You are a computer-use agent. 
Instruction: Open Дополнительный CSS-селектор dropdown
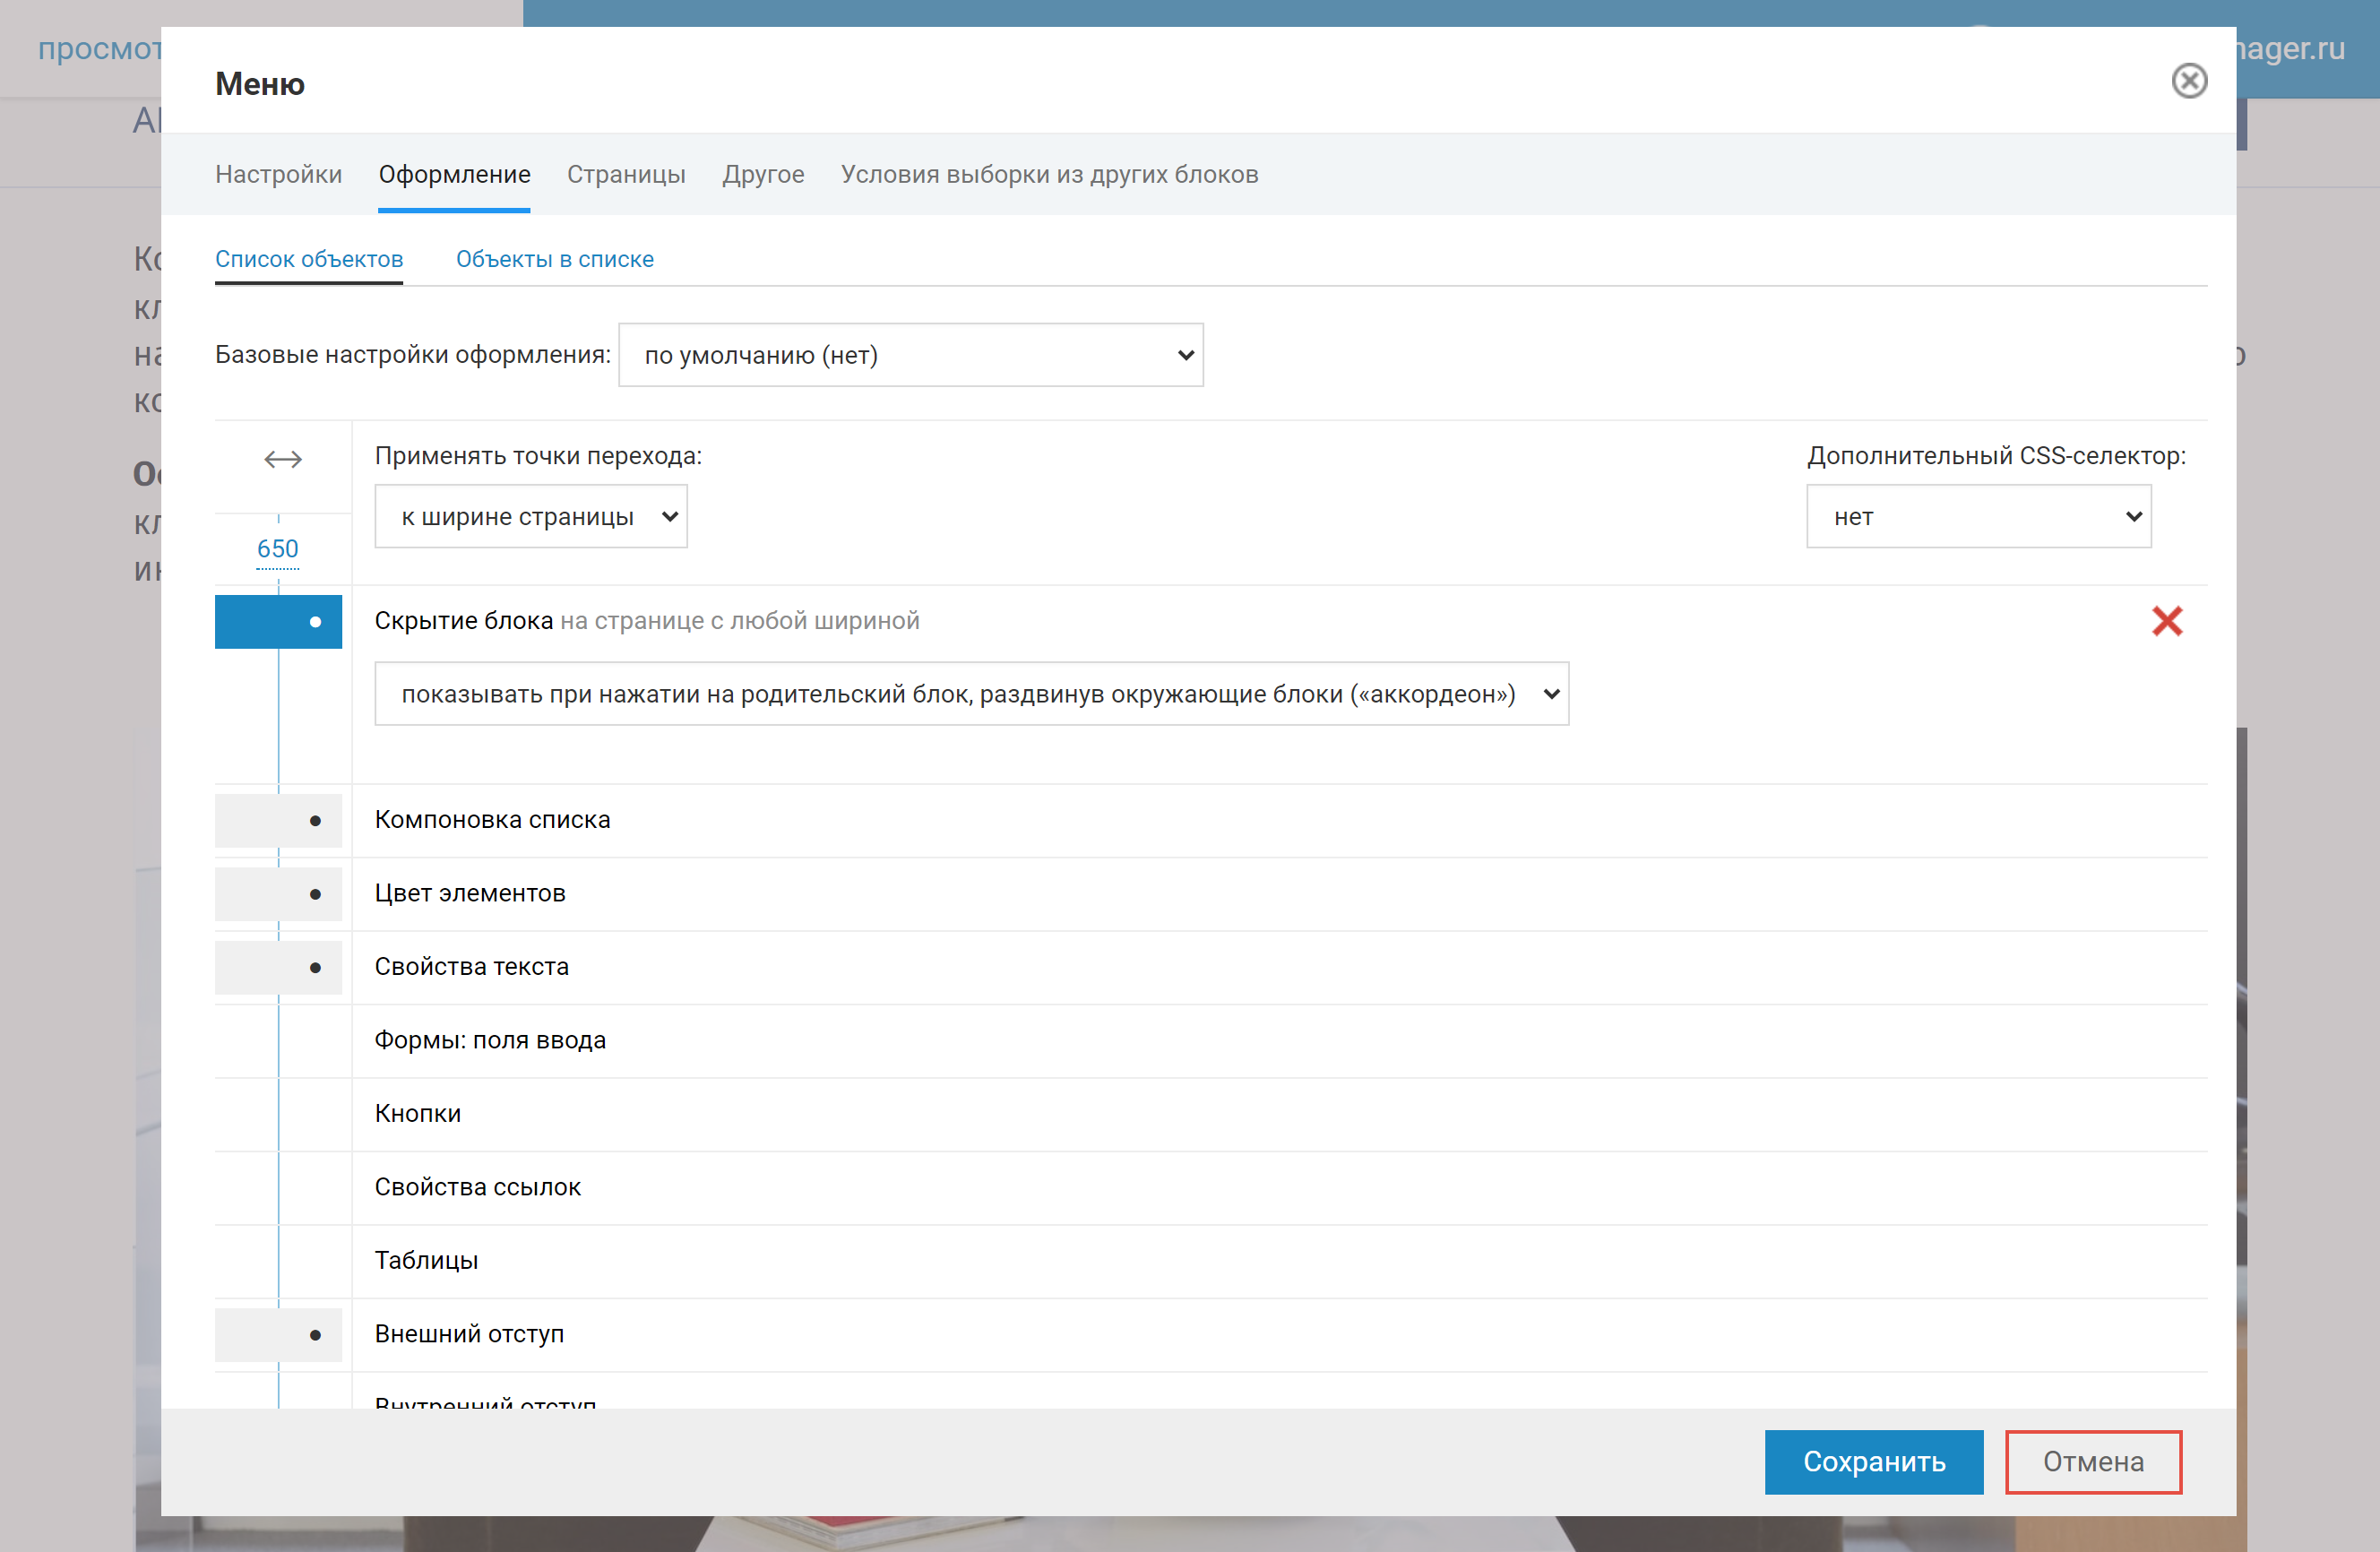pyautogui.click(x=1977, y=517)
